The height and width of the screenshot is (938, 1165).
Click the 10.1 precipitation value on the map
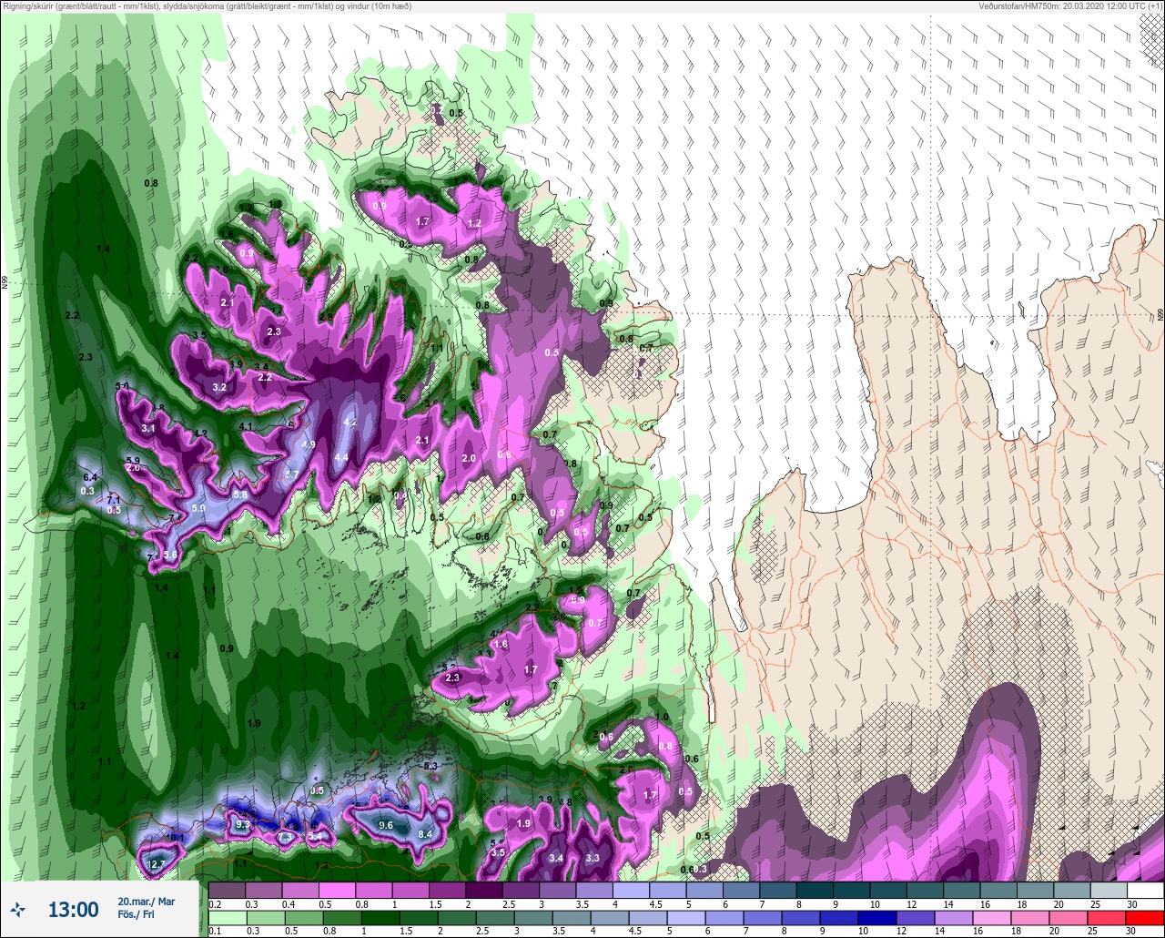[176, 838]
